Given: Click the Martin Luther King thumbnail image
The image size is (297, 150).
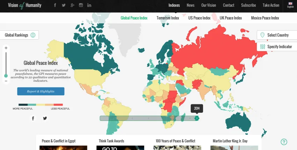Looking at the screenshot, I should [x=234, y=148].
